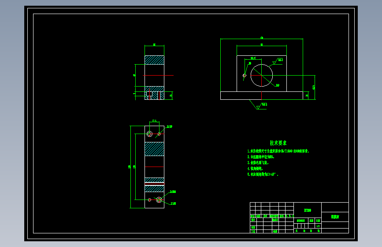Image resolution: width=382 pixels, height=247 pixels.
Task: Click the 技术要求 heading text
Action: pos(278,143)
